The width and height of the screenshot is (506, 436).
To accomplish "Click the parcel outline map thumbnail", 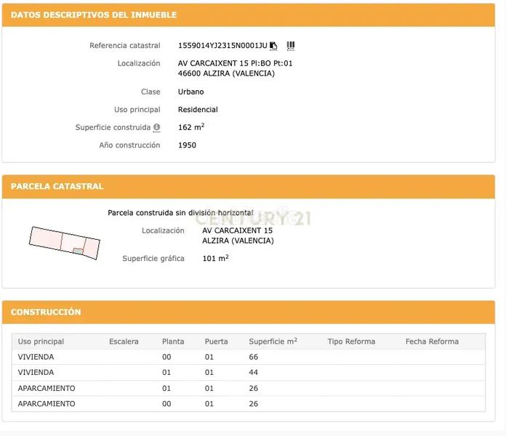I will 64,242.
